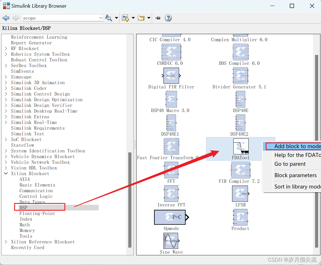Select the LFSR block icon
Viewport: 321px width, 265px height.
[x=241, y=194]
